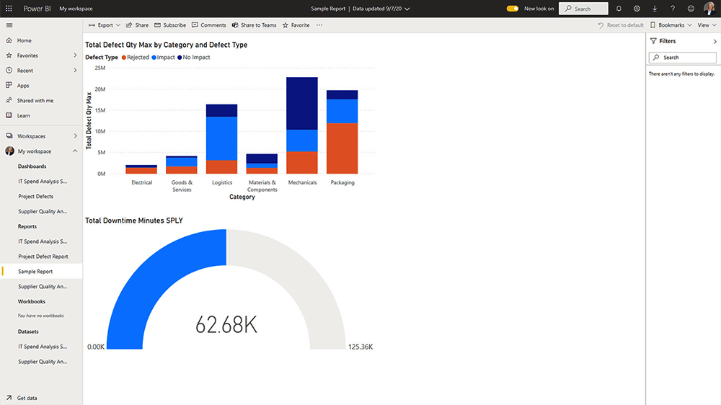
Task: Open the help question mark icon
Action: (x=673, y=9)
